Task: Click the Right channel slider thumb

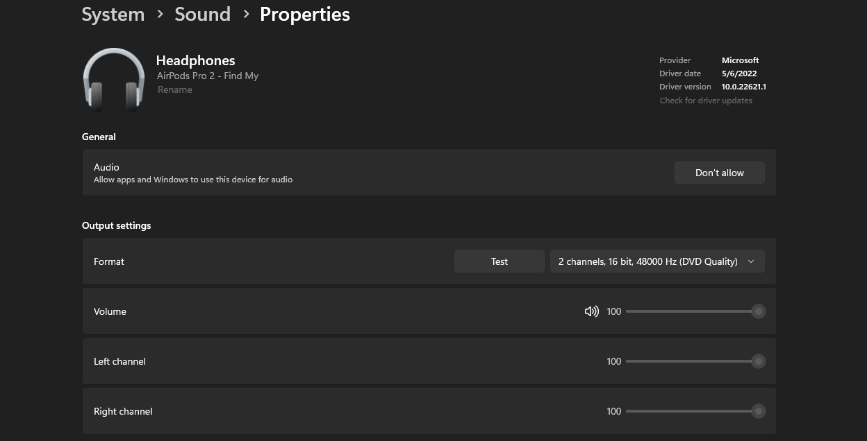Action: (758, 411)
